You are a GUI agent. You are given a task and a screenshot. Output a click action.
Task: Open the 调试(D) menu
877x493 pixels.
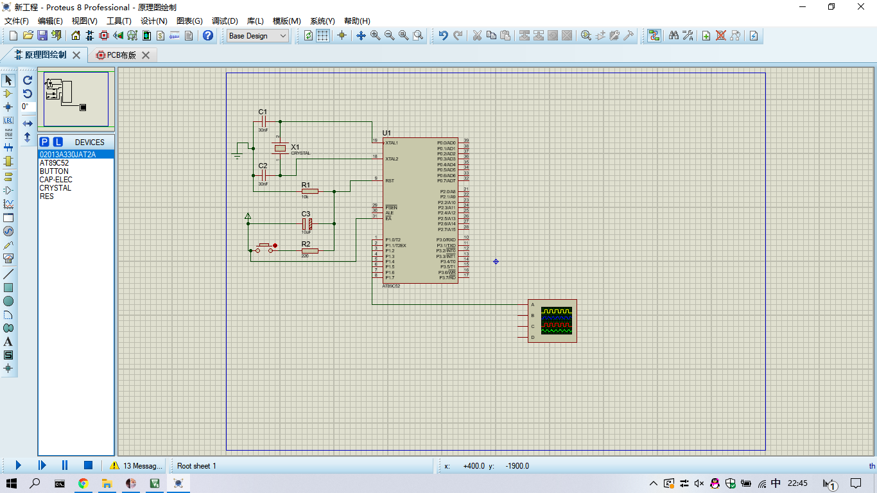click(x=225, y=21)
